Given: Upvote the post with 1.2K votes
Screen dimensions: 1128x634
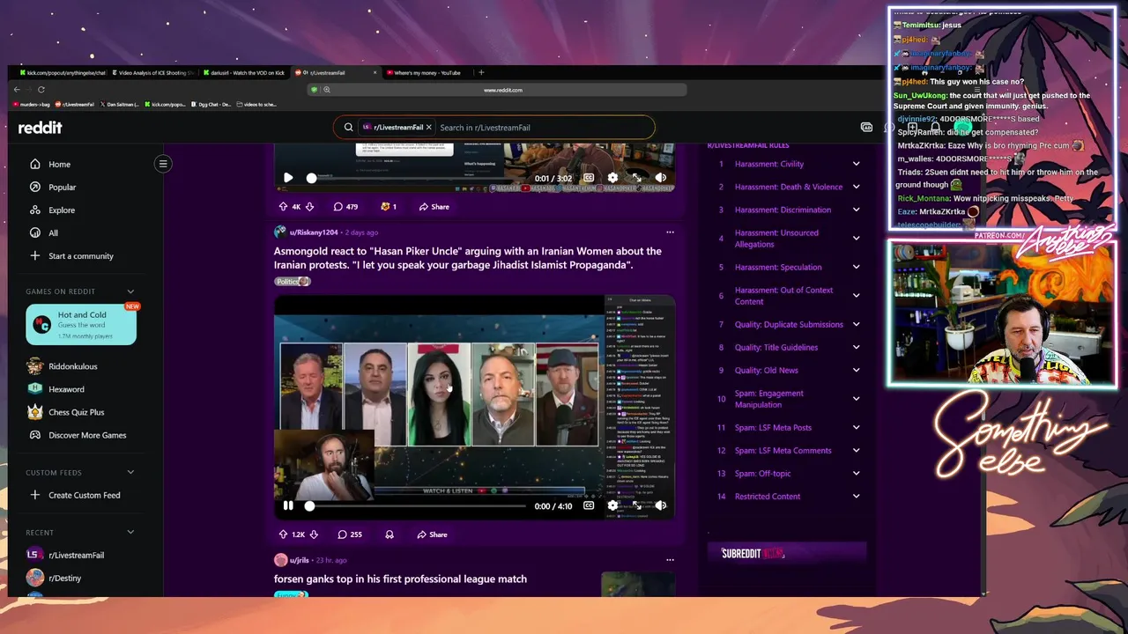Looking at the screenshot, I should click(x=283, y=534).
